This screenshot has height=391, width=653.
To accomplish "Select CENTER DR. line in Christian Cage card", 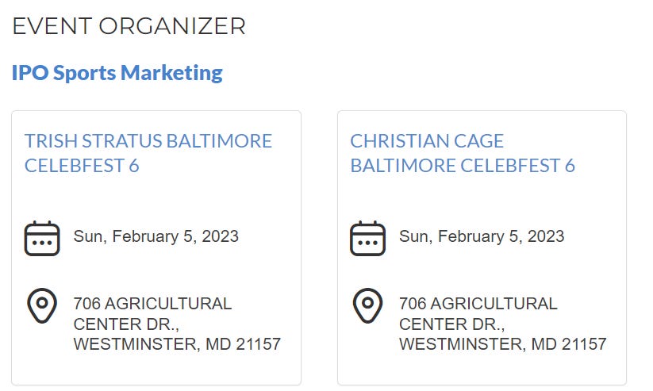I will (x=451, y=324).
